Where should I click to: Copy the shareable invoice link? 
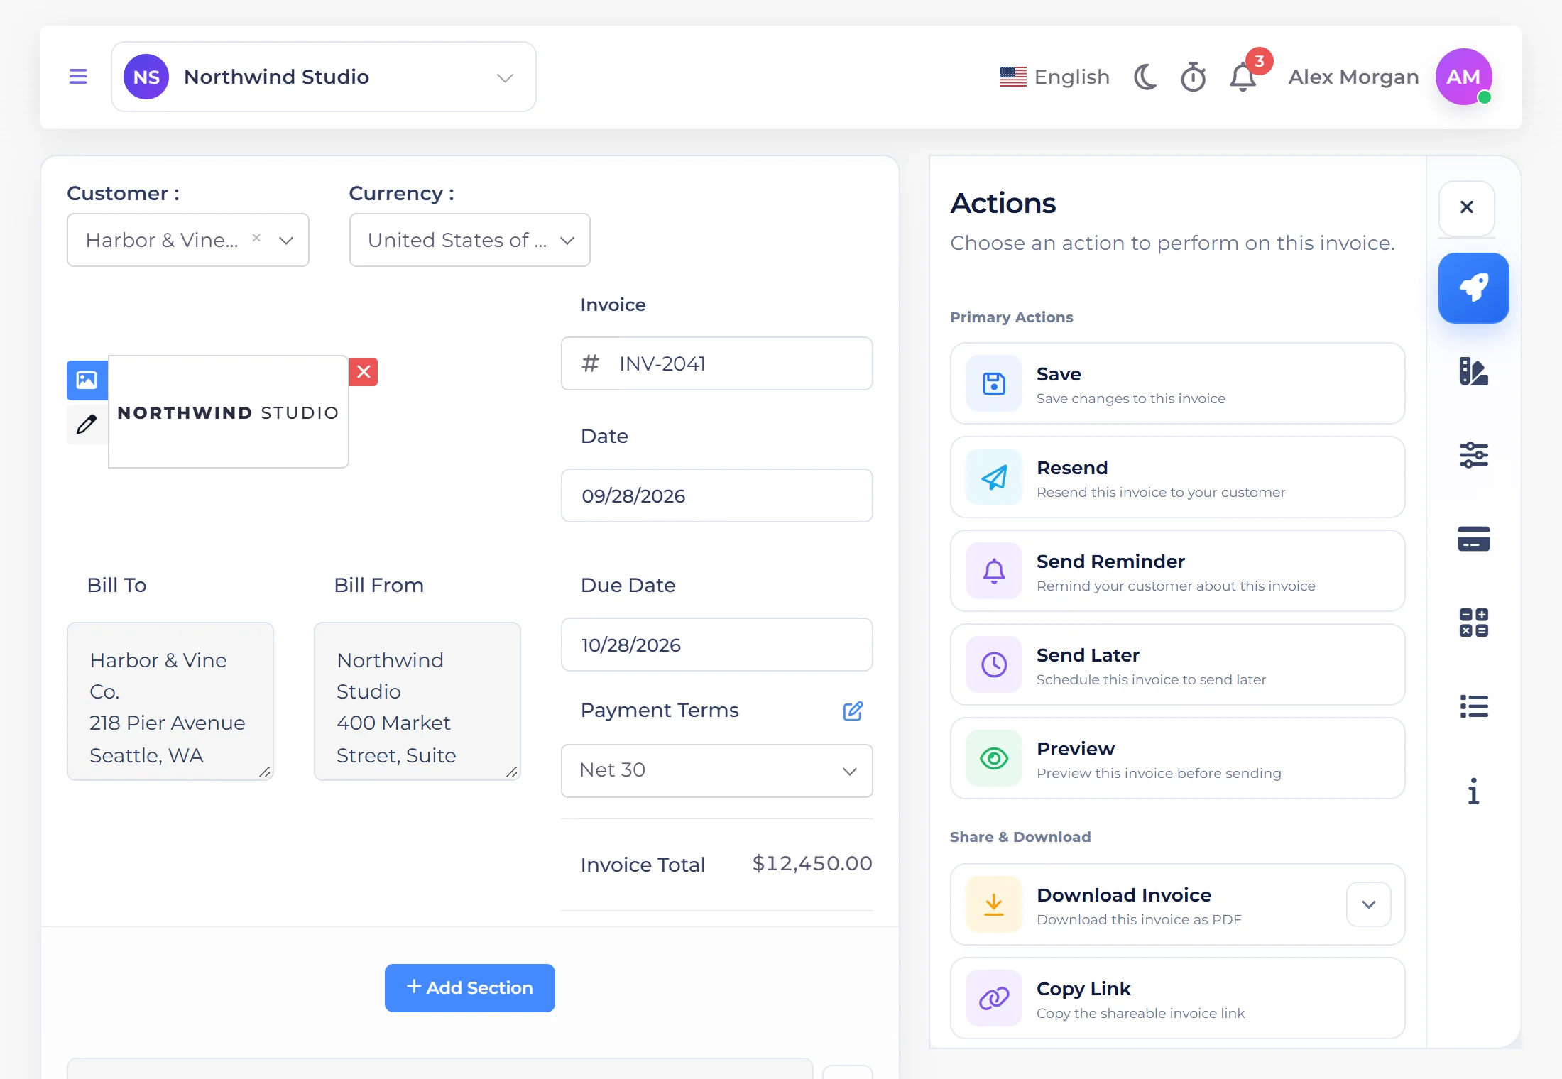coord(1178,998)
